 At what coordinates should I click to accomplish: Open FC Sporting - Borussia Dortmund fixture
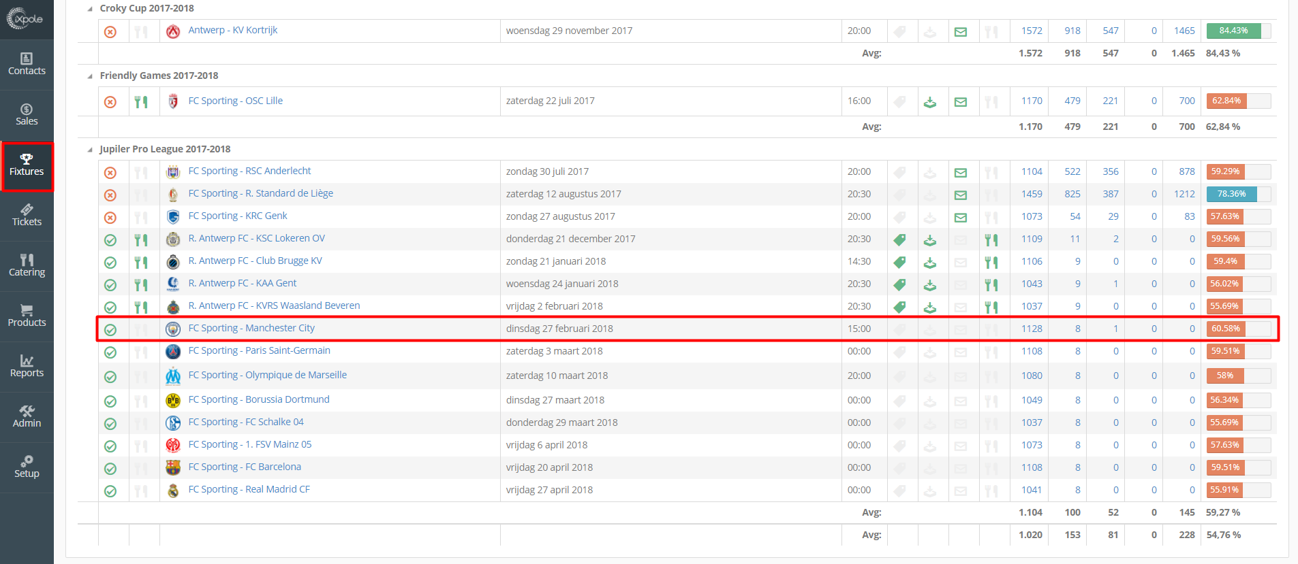(x=259, y=399)
